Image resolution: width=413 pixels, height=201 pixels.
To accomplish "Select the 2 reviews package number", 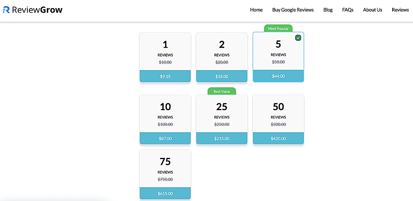I will pyautogui.click(x=222, y=45).
